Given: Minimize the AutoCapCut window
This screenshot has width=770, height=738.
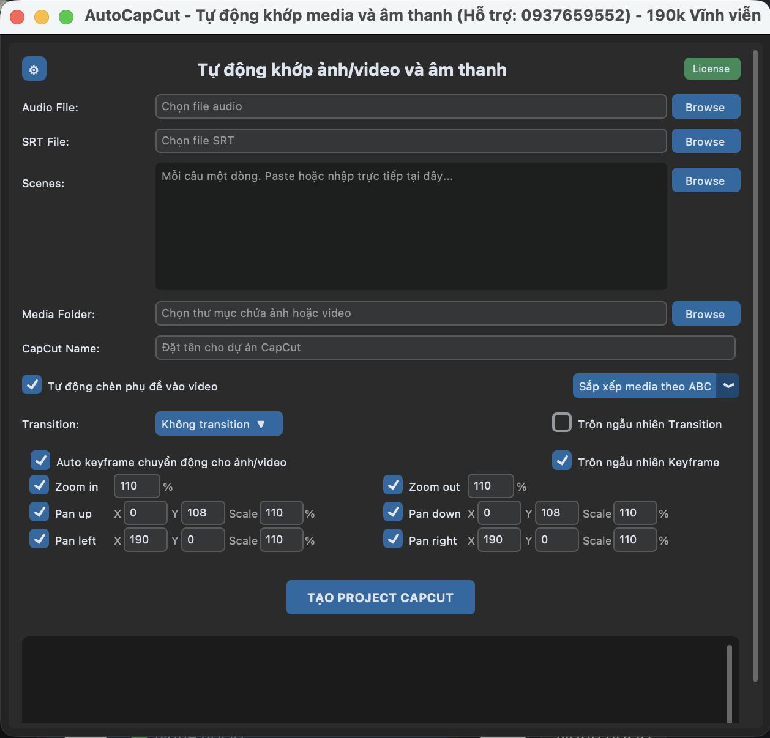Looking at the screenshot, I should click(42, 17).
